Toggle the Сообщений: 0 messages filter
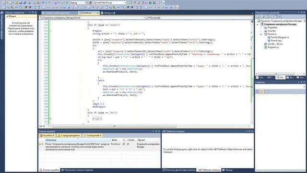This screenshot has width=307, height=173. tap(92, 136)
